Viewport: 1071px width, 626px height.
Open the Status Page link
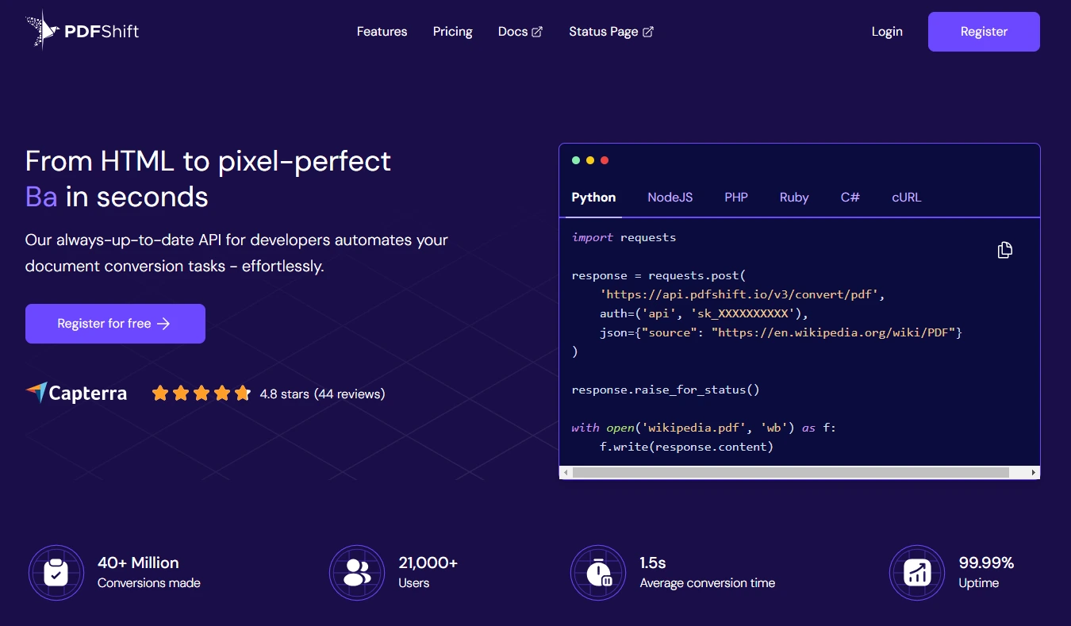605,31
